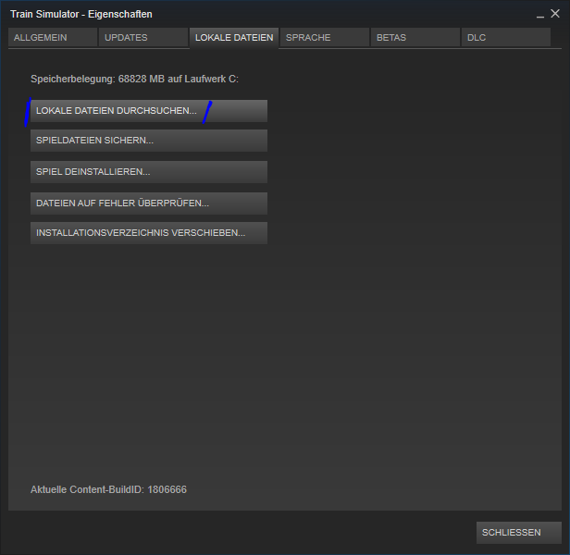The image size is (570, 555).
Task: Go to the SPRACHE tab
Action: point(325,37)
